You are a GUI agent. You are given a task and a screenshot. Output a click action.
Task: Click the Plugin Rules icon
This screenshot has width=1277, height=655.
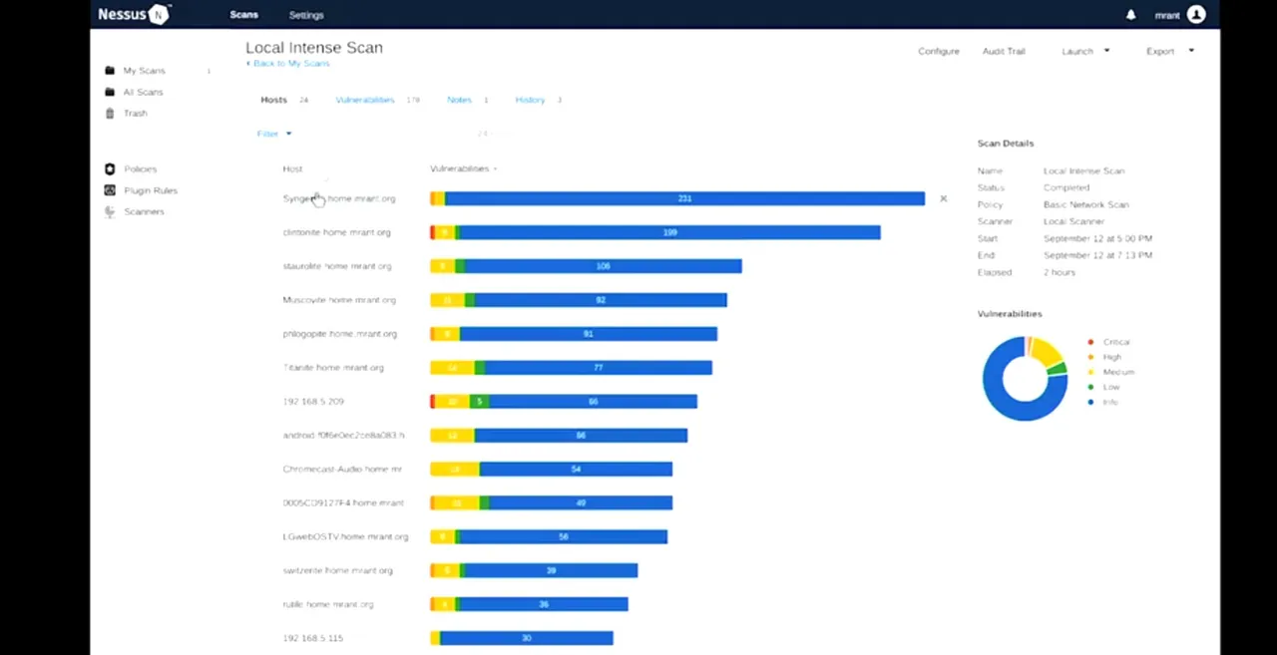point(110,190)
